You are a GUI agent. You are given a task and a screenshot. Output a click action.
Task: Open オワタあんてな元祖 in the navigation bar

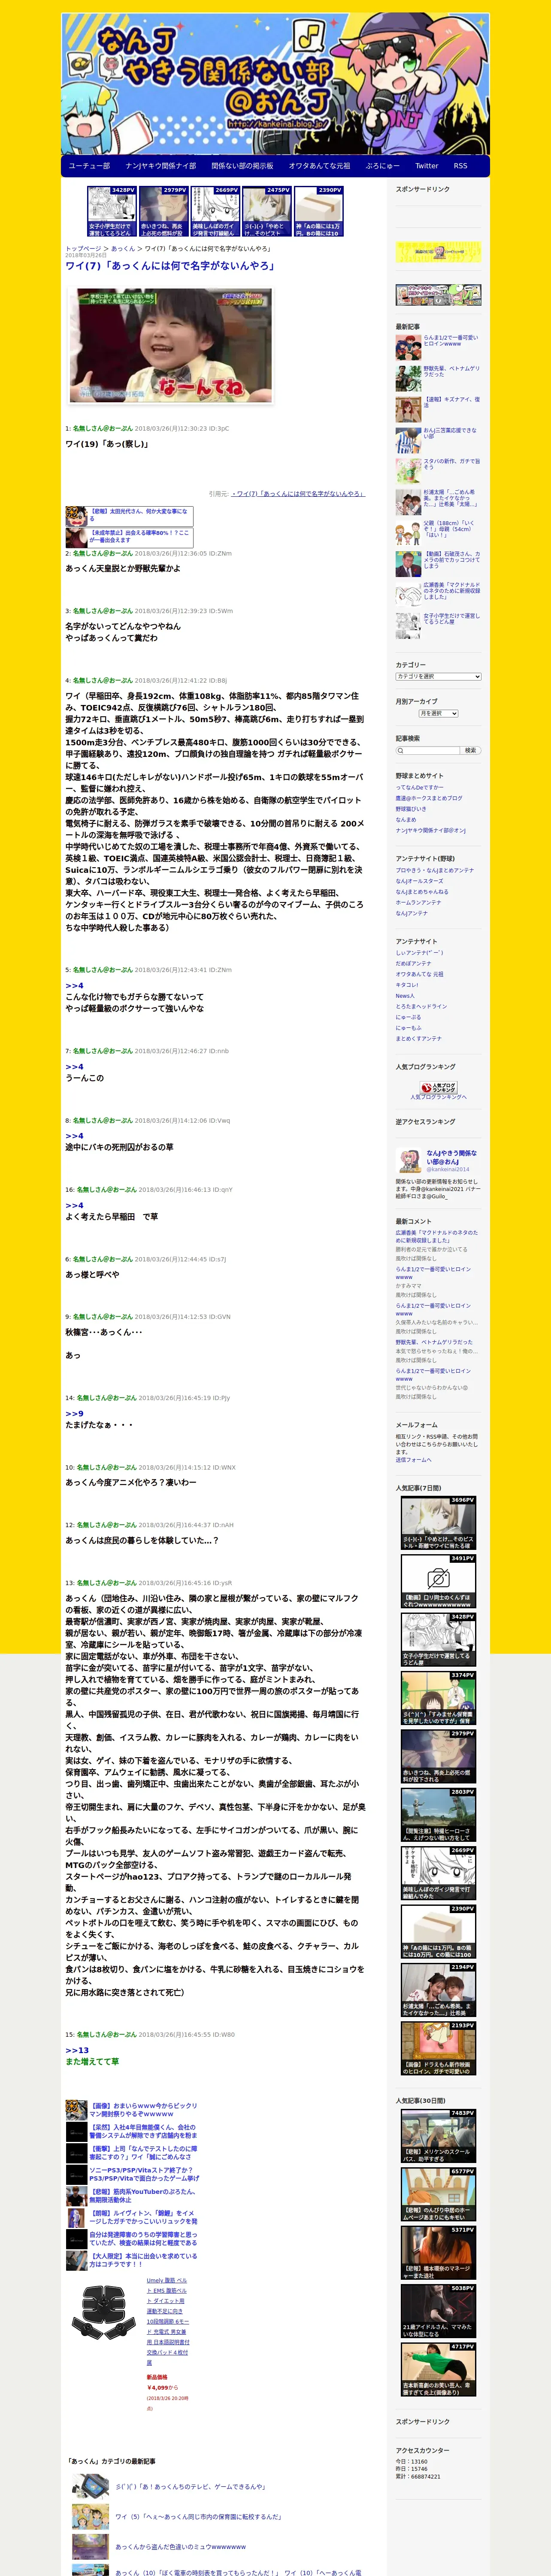pyautogui.click(x=319, y=166)
